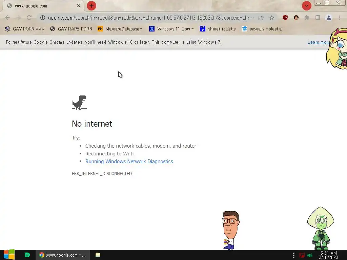Image resolution: width=347 pixels, height=260 pixels.
Task: Click the No internet heading
Action: click(x=92, y=124)
